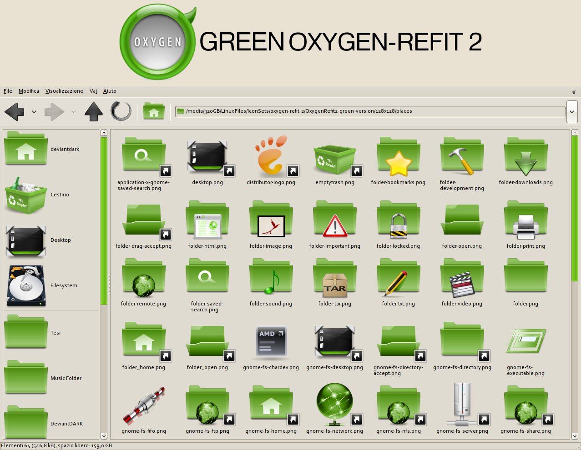Select gnome-fs-chardev.png AMD chip icon

click(271, 342)
